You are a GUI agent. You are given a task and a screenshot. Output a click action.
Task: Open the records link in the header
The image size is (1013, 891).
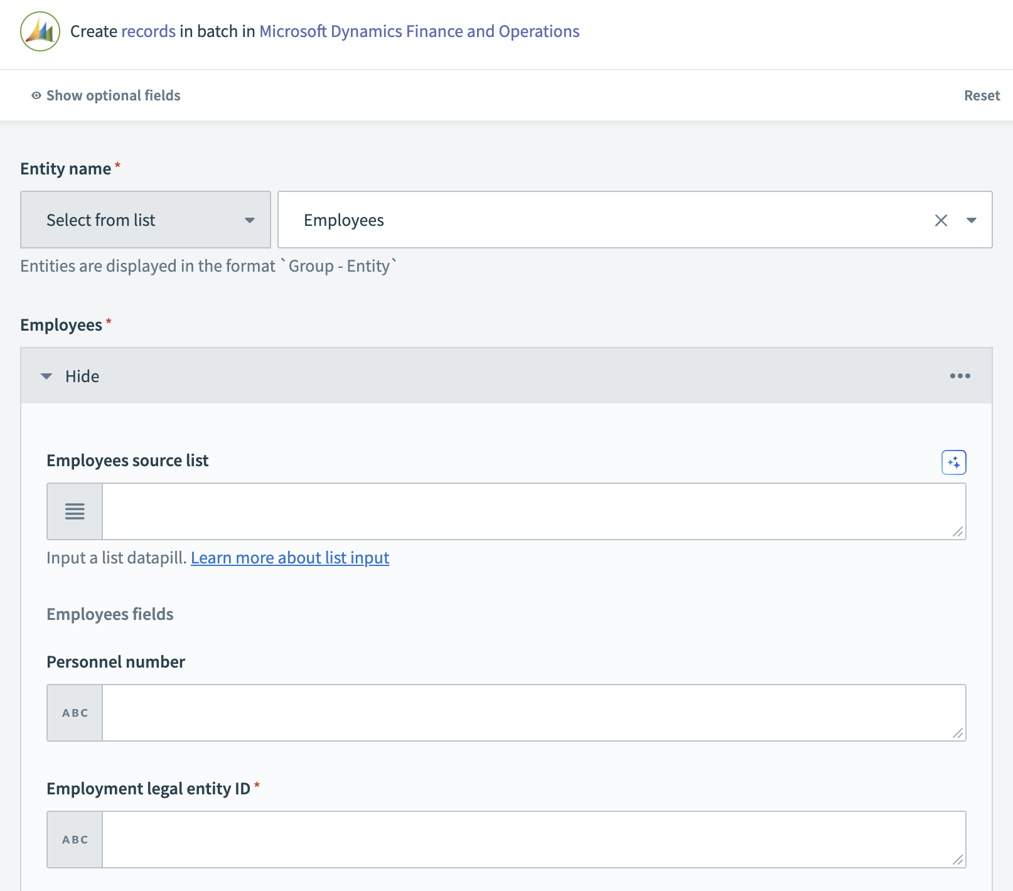(148, 31)
